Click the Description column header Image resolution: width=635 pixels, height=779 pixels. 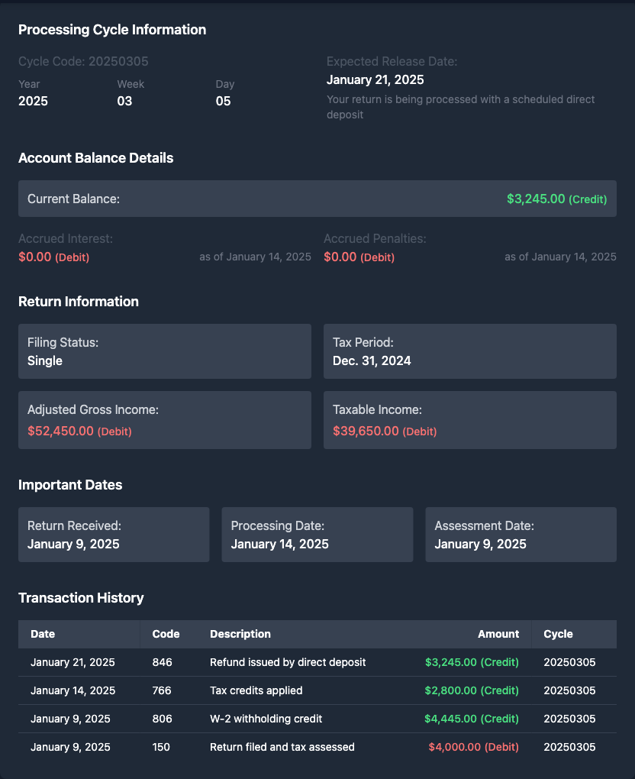[240, 634]
